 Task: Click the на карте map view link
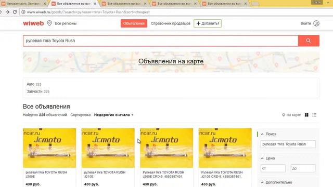(291, 115)
